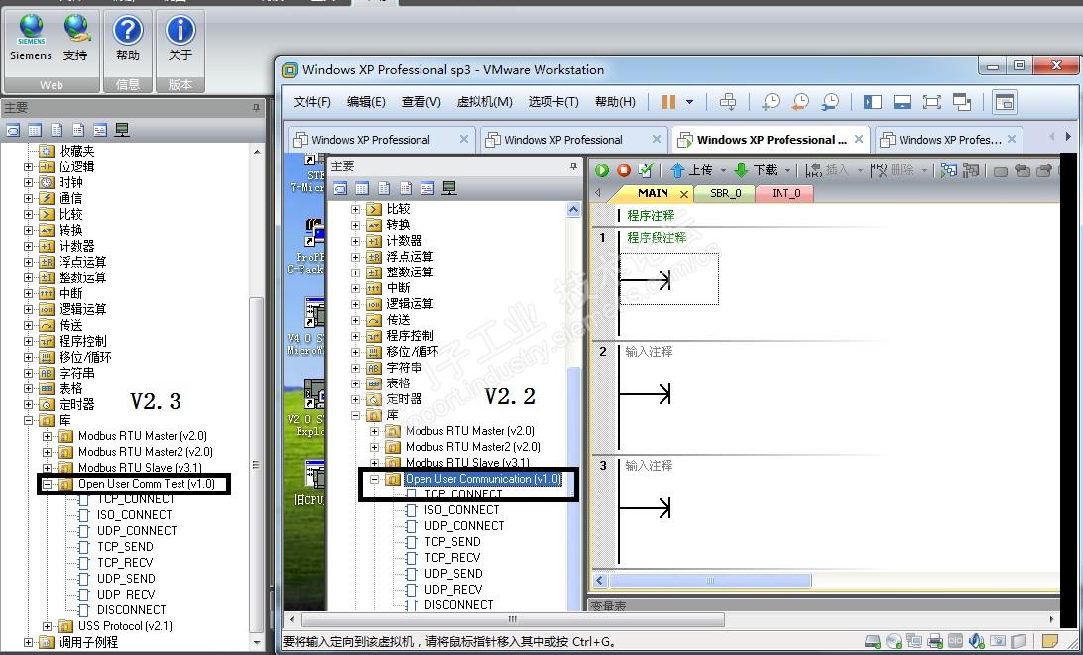
Task: Select Open User Comm Test (v1.0) item
Action: [147, 484]
